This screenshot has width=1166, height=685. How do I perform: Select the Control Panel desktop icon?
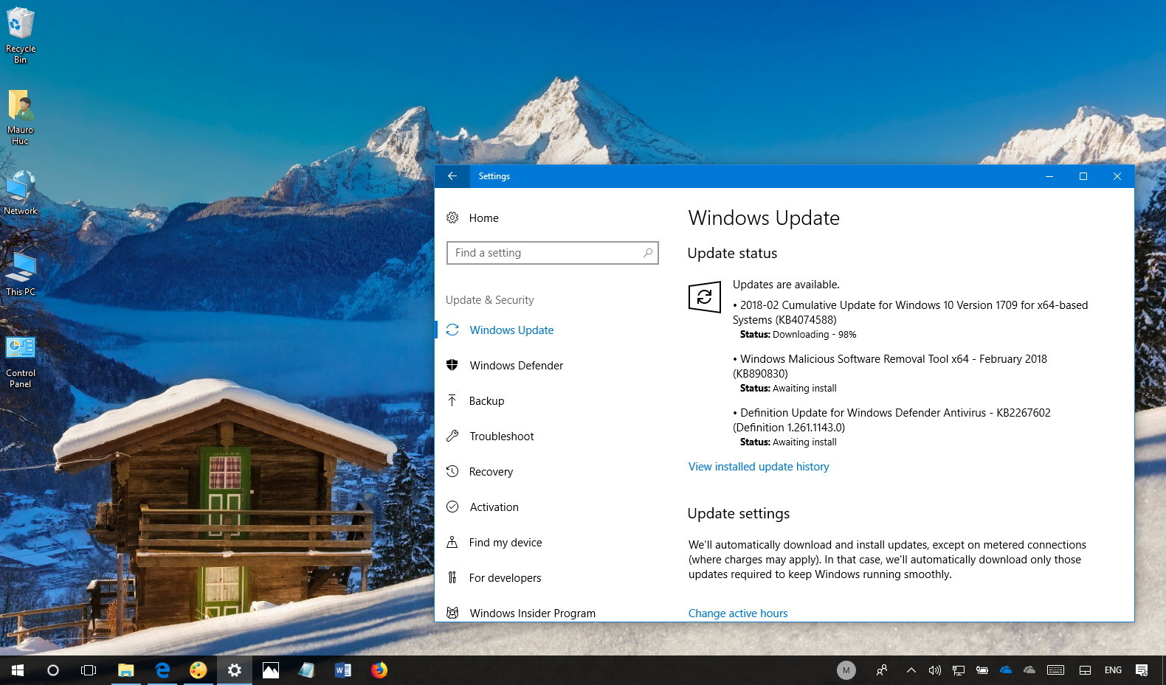21,361
